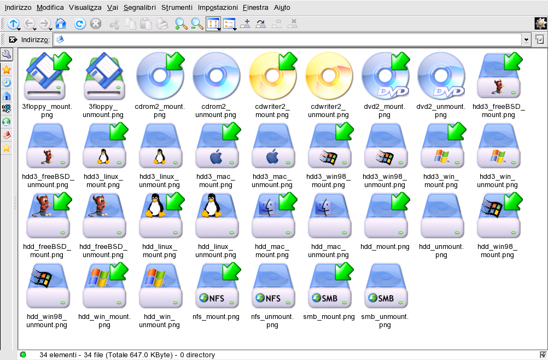Viewport: 548px width, 360px height.
Task: Toggle link view checkbox in status bar
Action: (543, 355)
